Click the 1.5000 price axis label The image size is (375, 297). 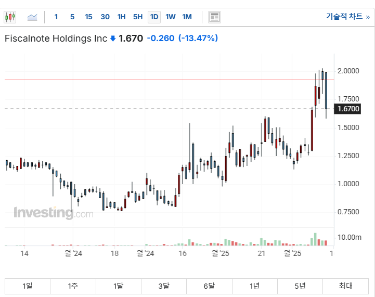[x=348, y=127]
